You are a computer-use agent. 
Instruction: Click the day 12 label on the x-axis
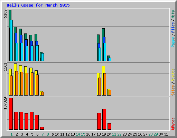[x=67, y=134]
